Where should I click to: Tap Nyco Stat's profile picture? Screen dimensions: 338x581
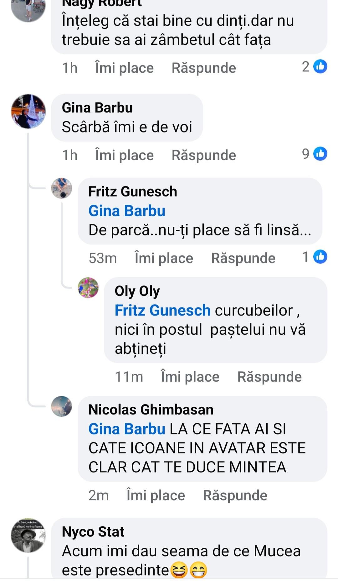tap(28, 535)
